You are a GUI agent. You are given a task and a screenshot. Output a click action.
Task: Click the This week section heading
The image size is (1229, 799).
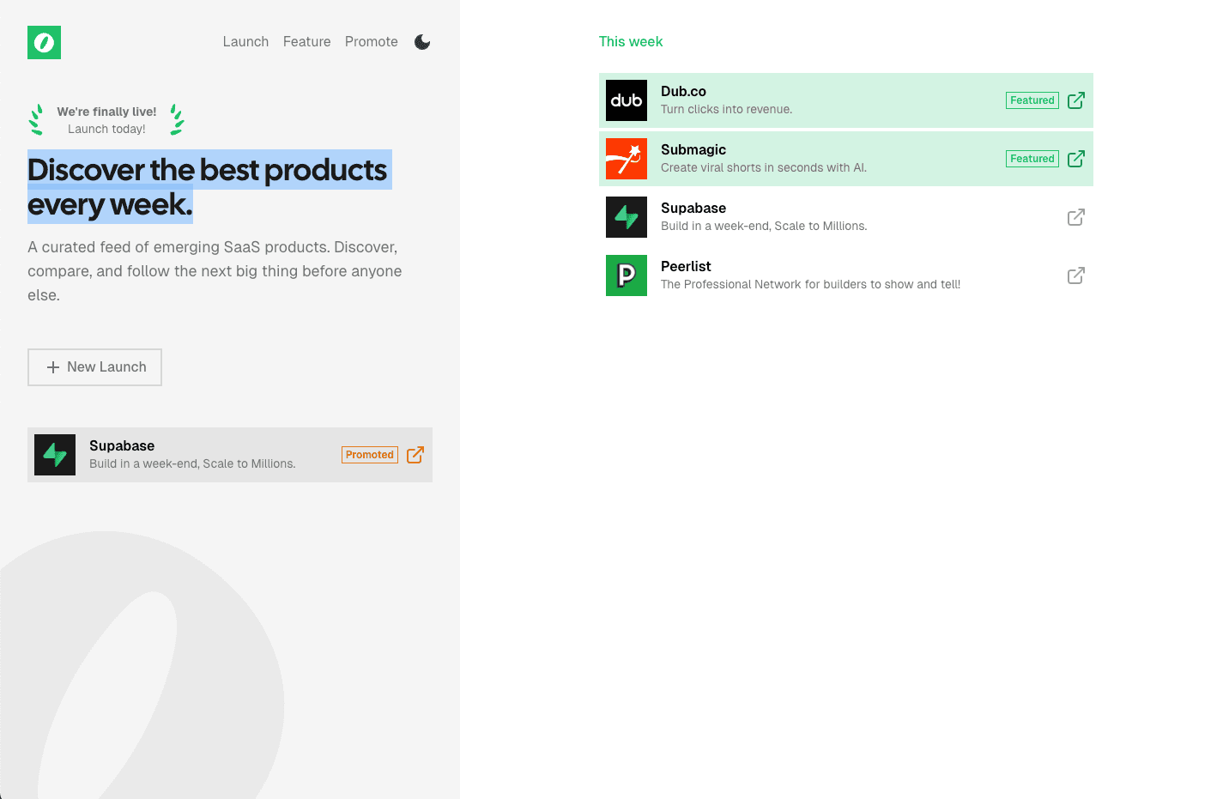pos(631,41)
